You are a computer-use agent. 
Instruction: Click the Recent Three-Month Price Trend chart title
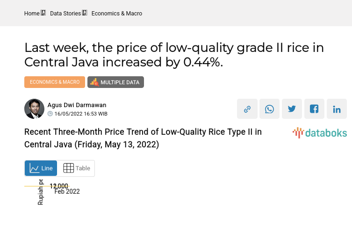(x=143, y=138)
